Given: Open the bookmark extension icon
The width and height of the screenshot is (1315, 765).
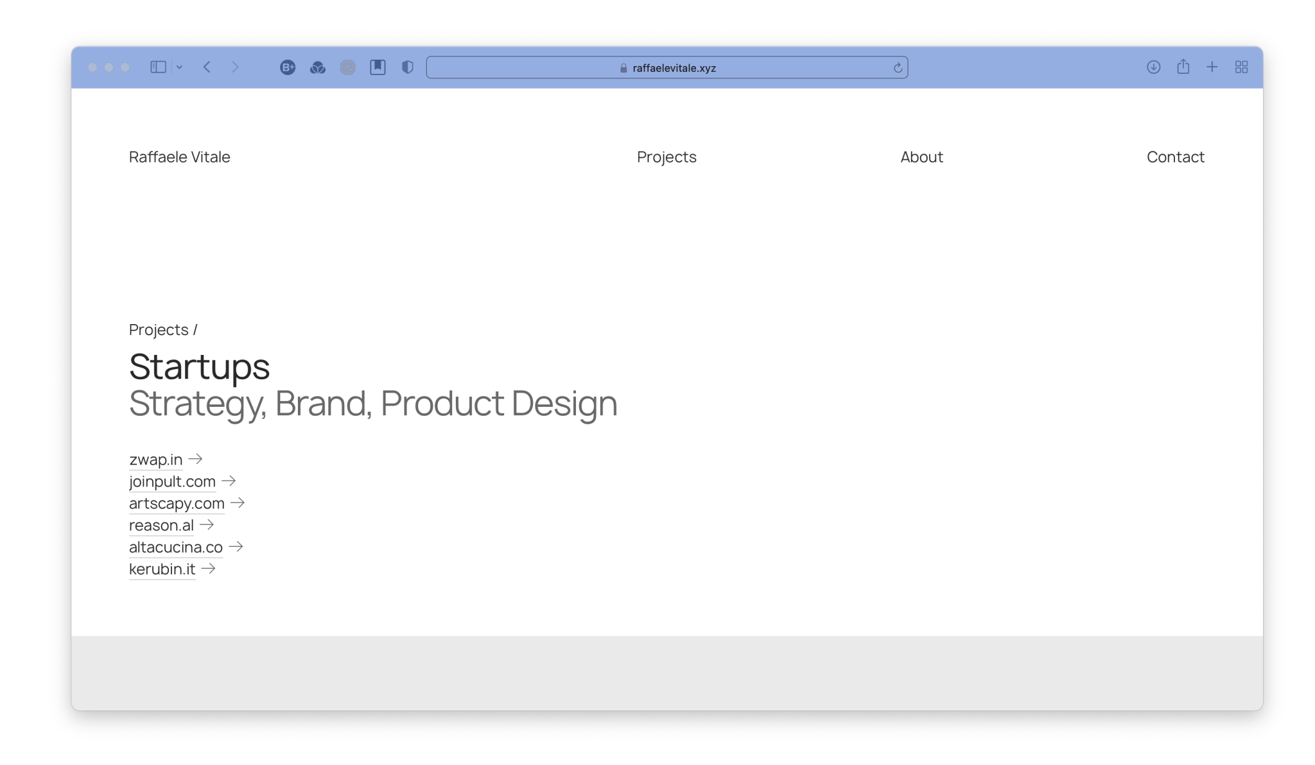Looking at the screenshot, I should [x=378, y=67].
